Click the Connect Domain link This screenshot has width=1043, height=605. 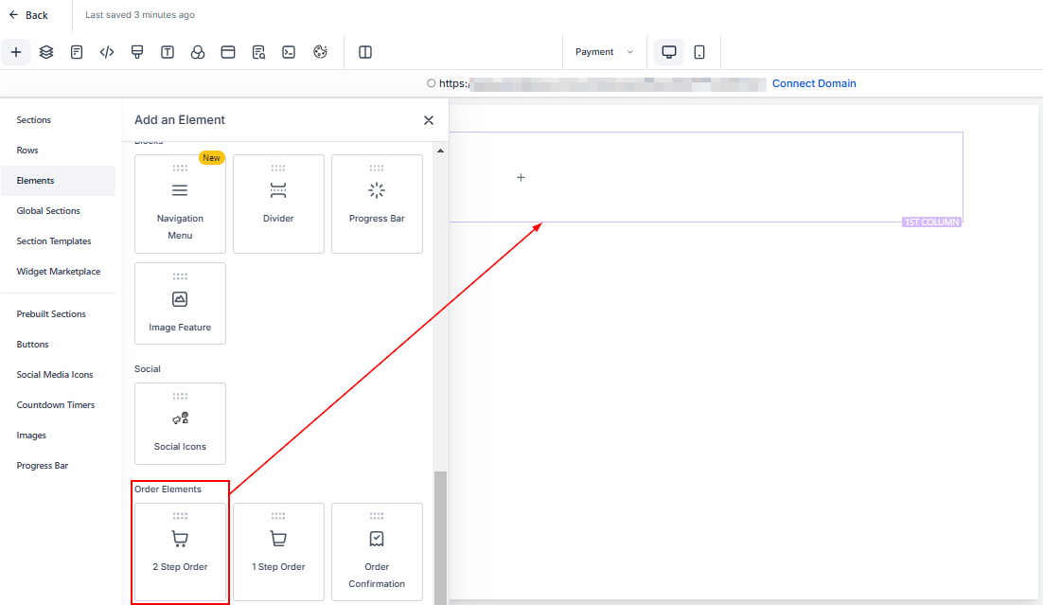pos(814,83)
